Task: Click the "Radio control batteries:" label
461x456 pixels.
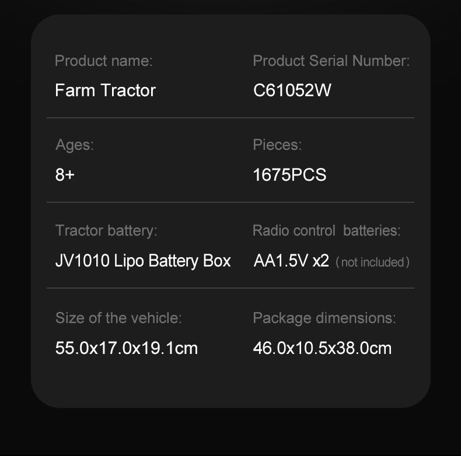Action: tap(326, 230)
